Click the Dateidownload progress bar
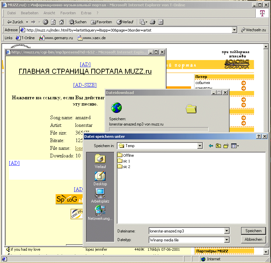 click(x=159, y=129)
